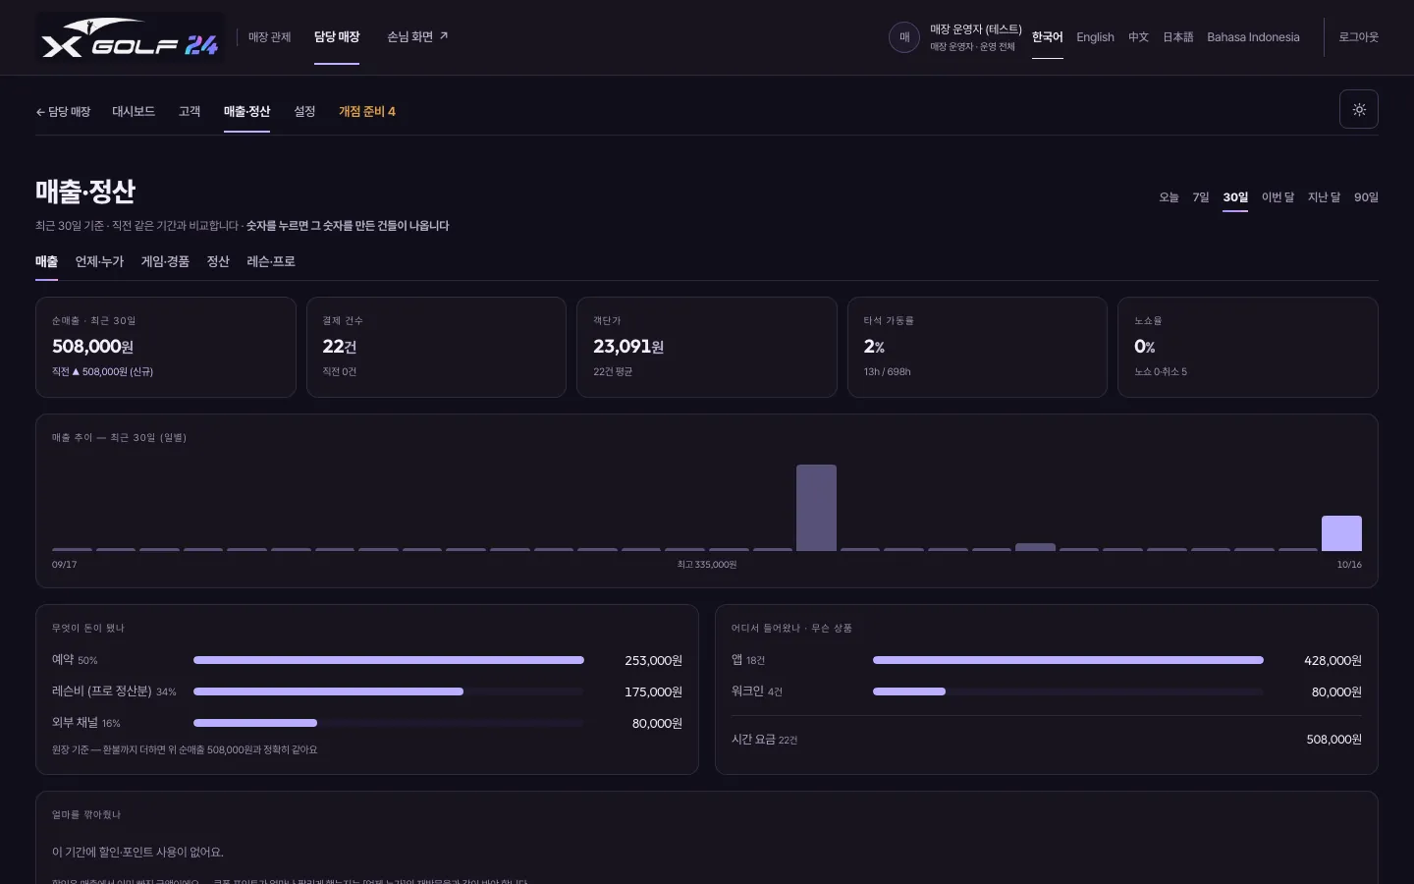Set period to 오늘
Image resolution: width=1414 pixels, height=884 pixels.
1169,197
